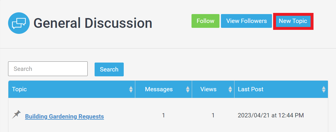Click the views count of the gardening topic
336x132 pixels.
pos(213,115)
